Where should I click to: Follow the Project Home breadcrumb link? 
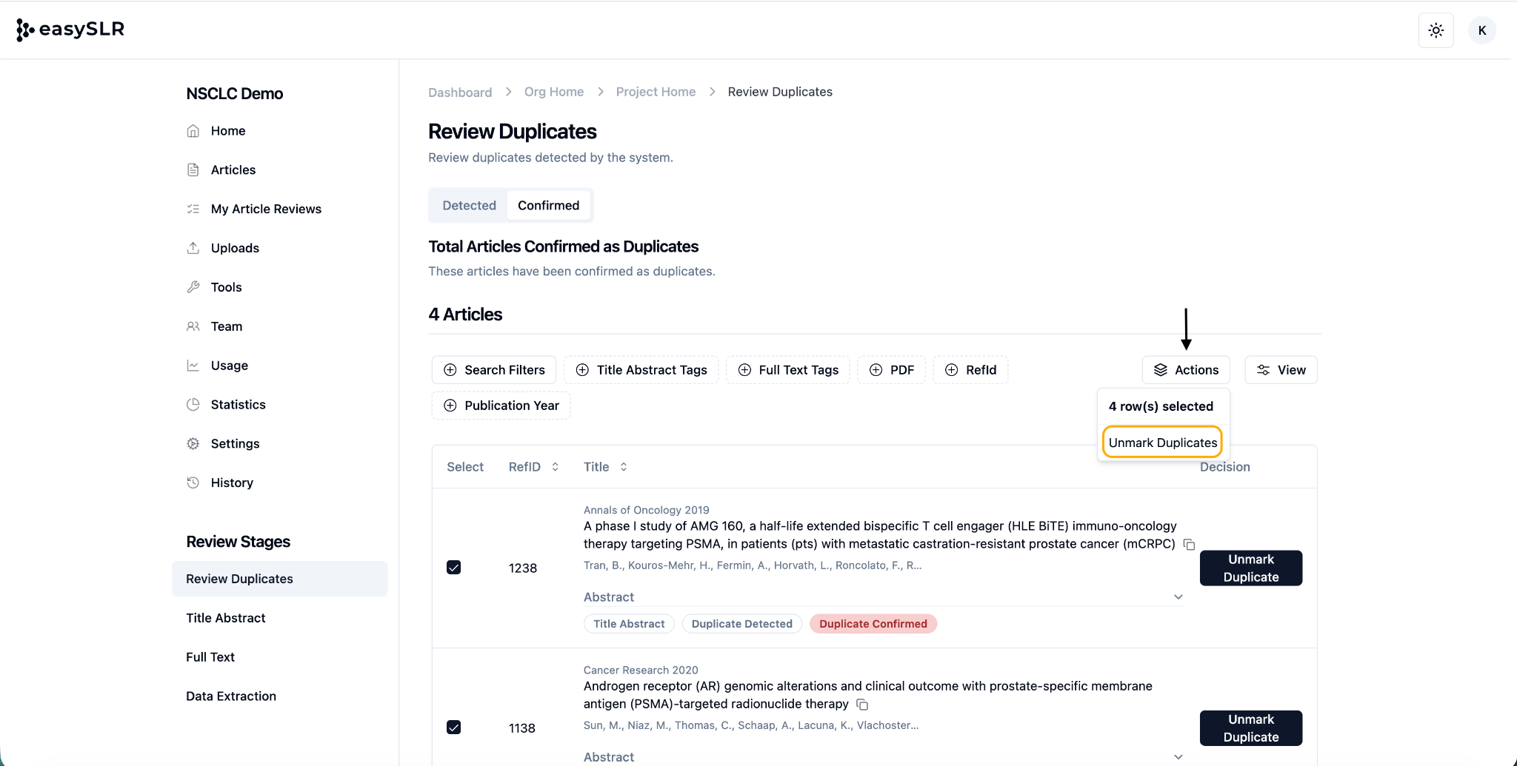click(656, 92)
